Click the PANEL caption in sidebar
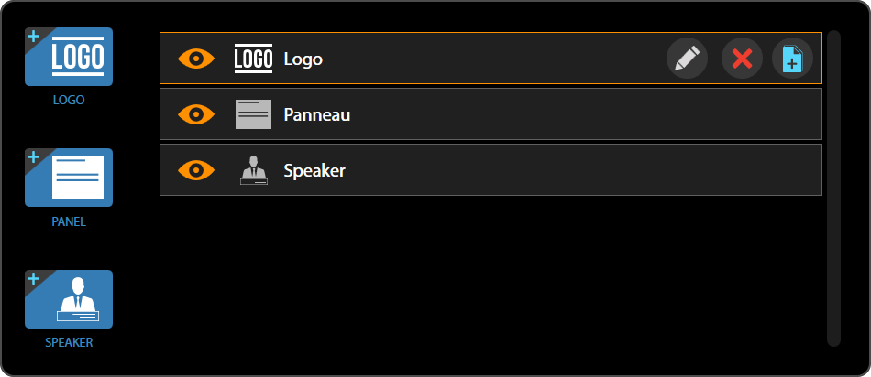The image size is (871, 377). [x=69, y=221]
